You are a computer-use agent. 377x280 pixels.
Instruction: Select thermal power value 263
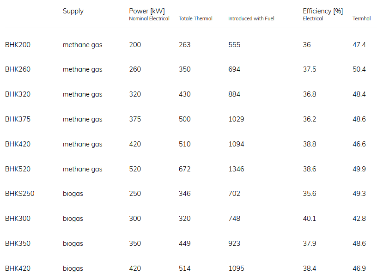[184, 45]
